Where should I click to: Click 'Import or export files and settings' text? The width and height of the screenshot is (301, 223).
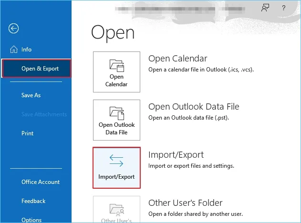tap(191, 166)
